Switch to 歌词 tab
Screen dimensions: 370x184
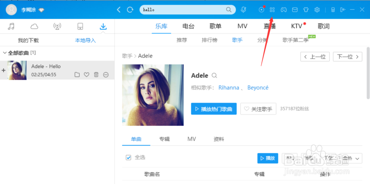(x=324, y=26)
